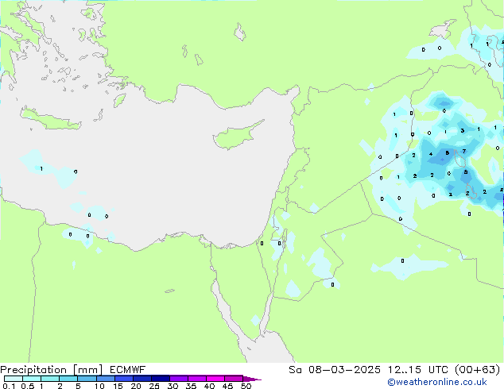Click the '0.5' legend scale label

pyautogui.click(x=28, y=386)
